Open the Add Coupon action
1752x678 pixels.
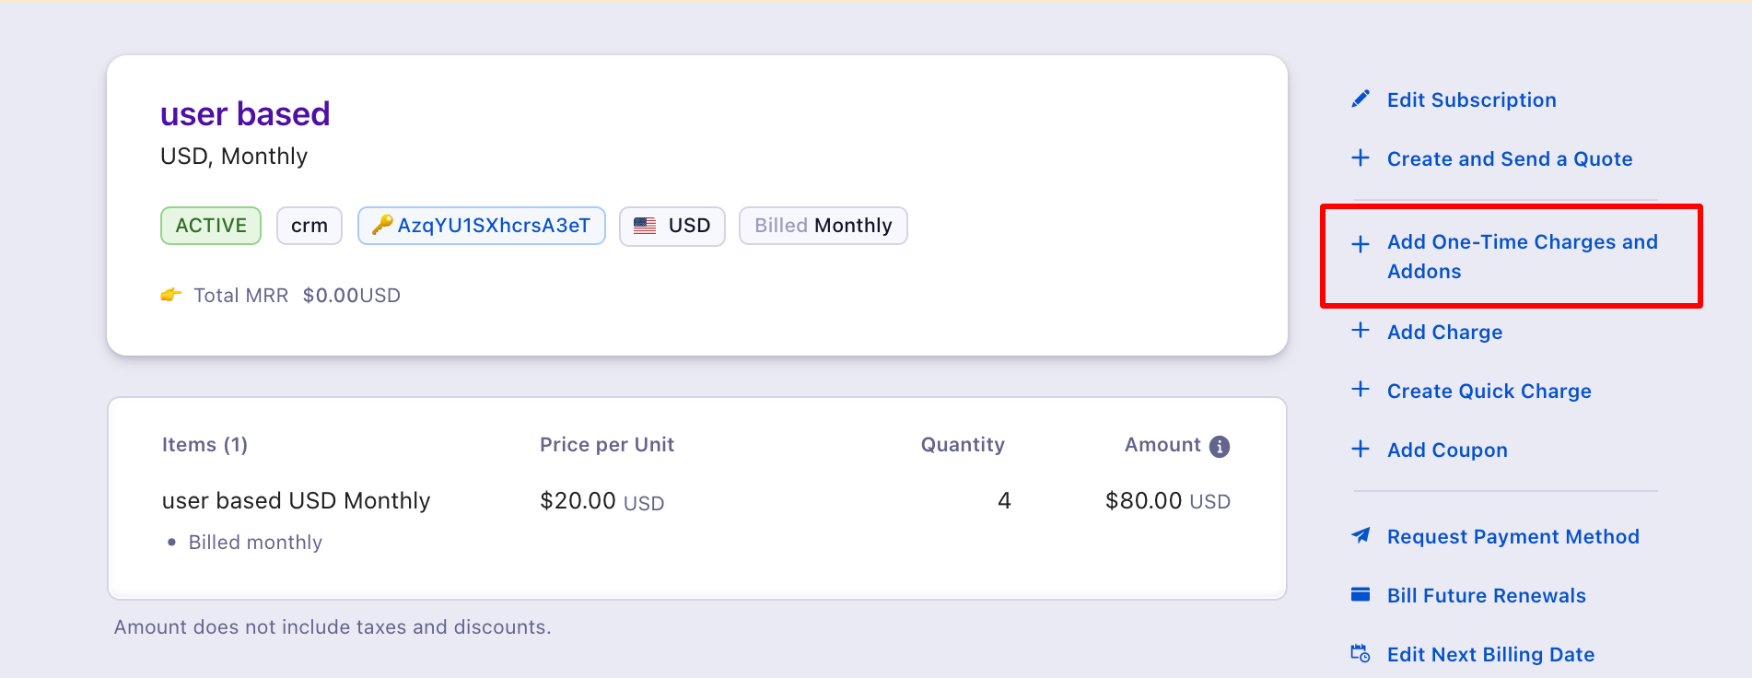pos(1447,450)
